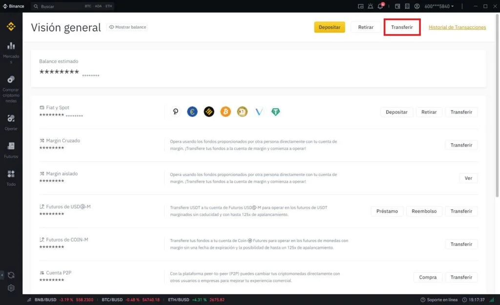The image size is (500, 305).
Task: Click the Margin aislado label
Action: click(62, 174)
